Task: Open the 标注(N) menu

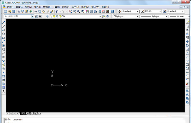Action: pyautogui.click(x=75, y=7)
